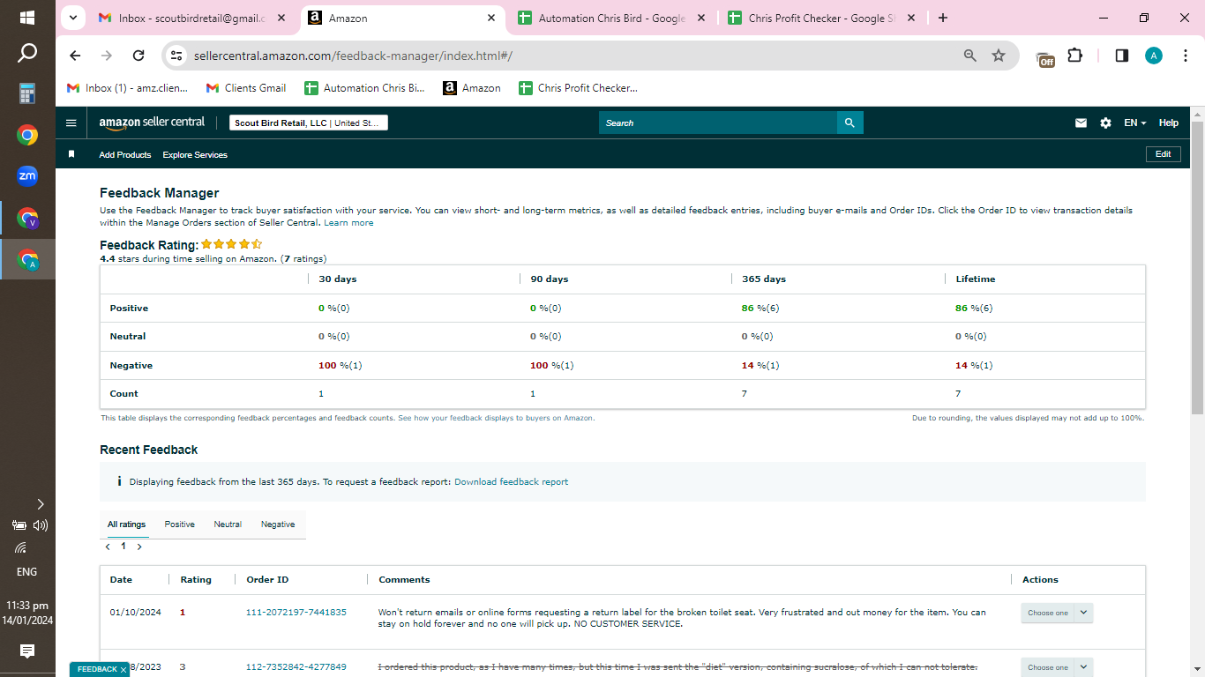Click the zoom magnifier icon in address bar
Viewport: 1205px width, 677px height.
click(x=970, y=56)
